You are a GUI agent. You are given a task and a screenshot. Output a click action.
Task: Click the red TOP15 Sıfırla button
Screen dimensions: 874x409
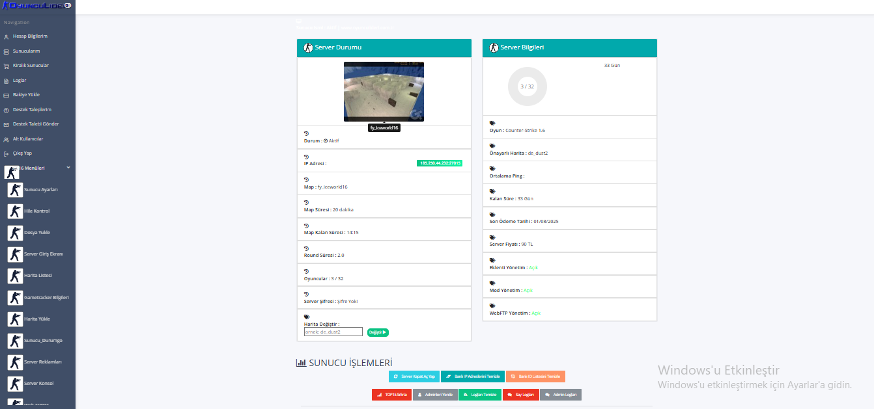[x=391, y=395]
